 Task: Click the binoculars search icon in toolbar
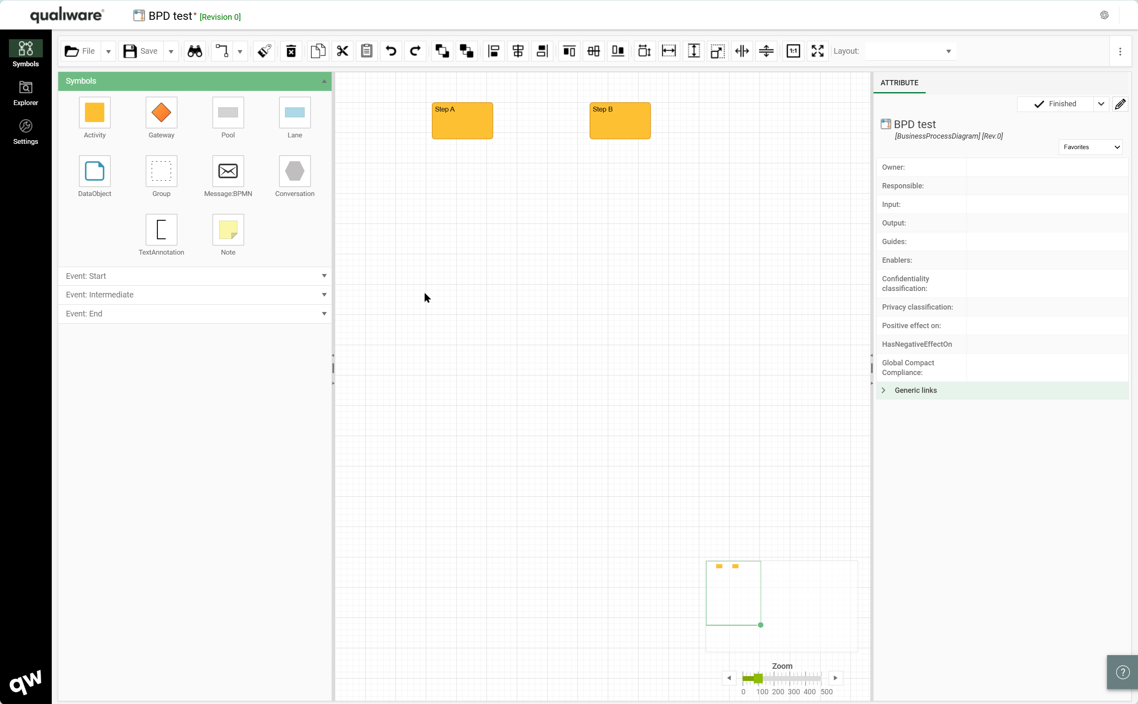coord(195,51)
